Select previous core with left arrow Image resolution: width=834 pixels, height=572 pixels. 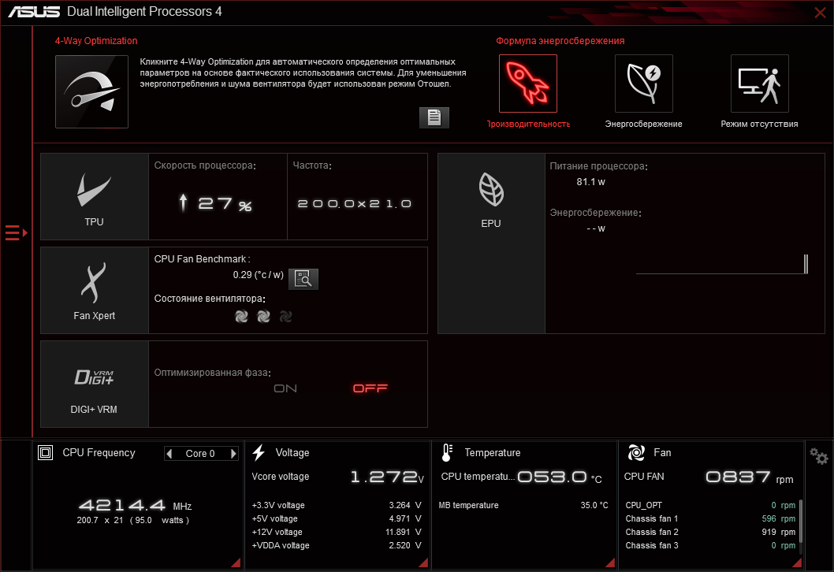point(169,454)
